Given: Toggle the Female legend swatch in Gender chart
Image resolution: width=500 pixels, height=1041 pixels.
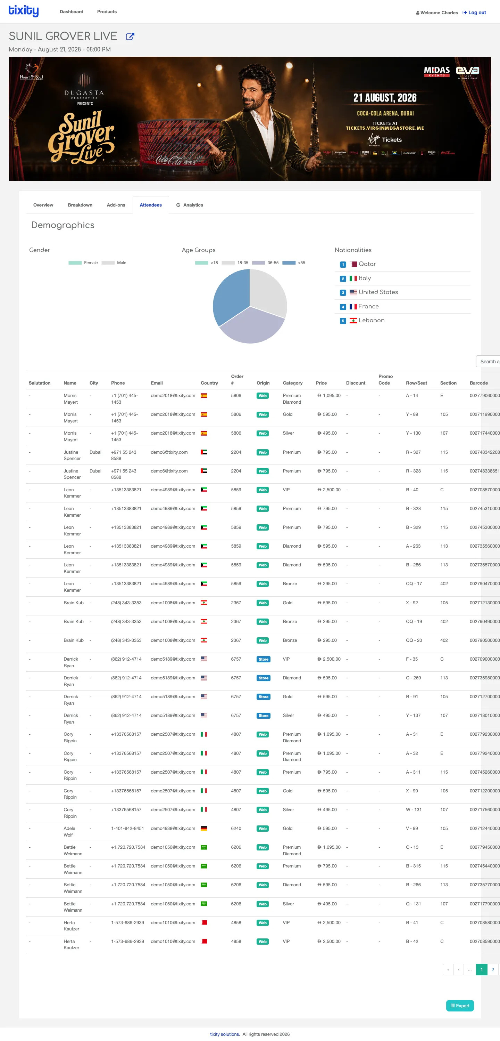Looking at the screenshot, I should click(75, 263).
